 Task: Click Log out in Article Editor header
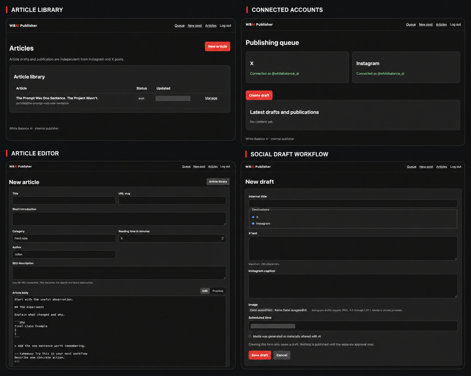225,167
